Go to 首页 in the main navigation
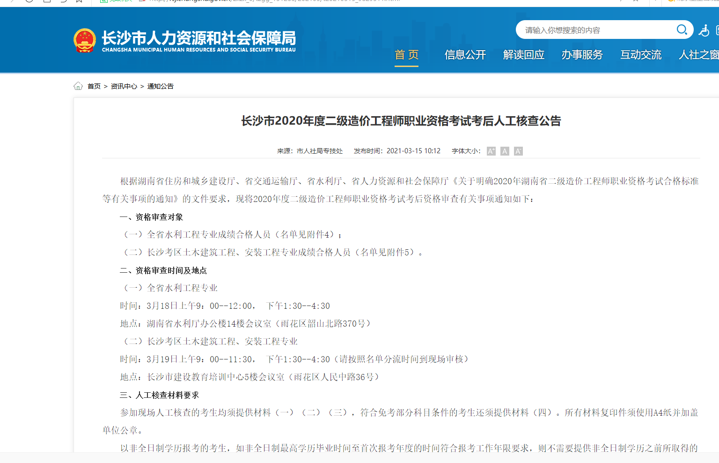719x463 pixels. click(406, 55)
